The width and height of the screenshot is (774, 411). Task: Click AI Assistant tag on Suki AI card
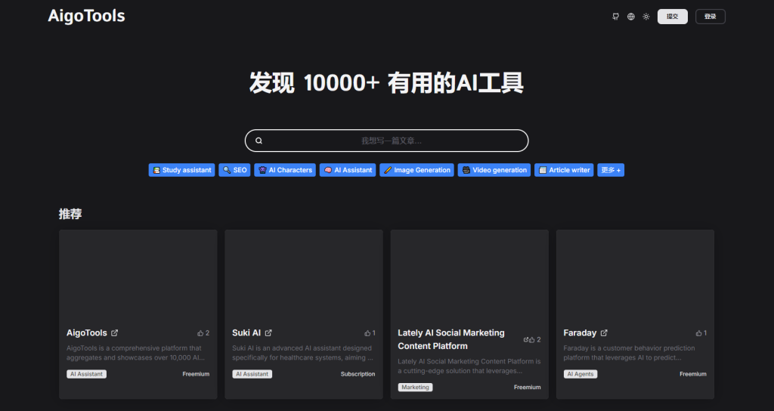(x=252, y=374)
